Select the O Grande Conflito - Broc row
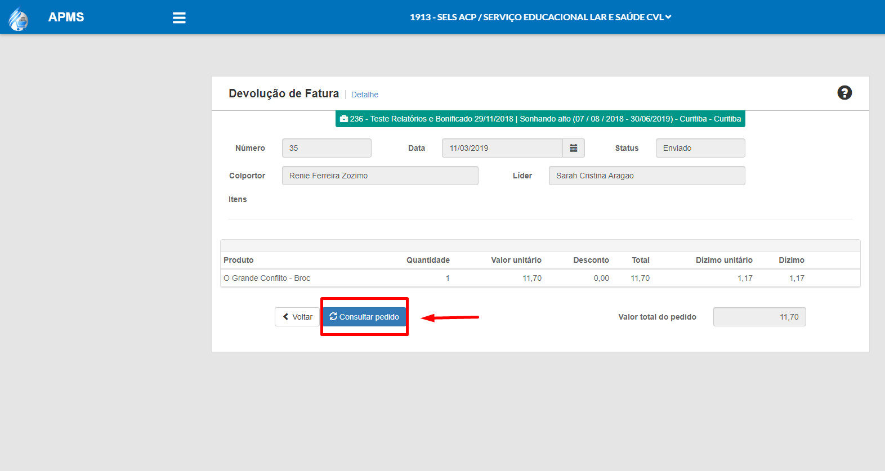 (x=540, y=278)
